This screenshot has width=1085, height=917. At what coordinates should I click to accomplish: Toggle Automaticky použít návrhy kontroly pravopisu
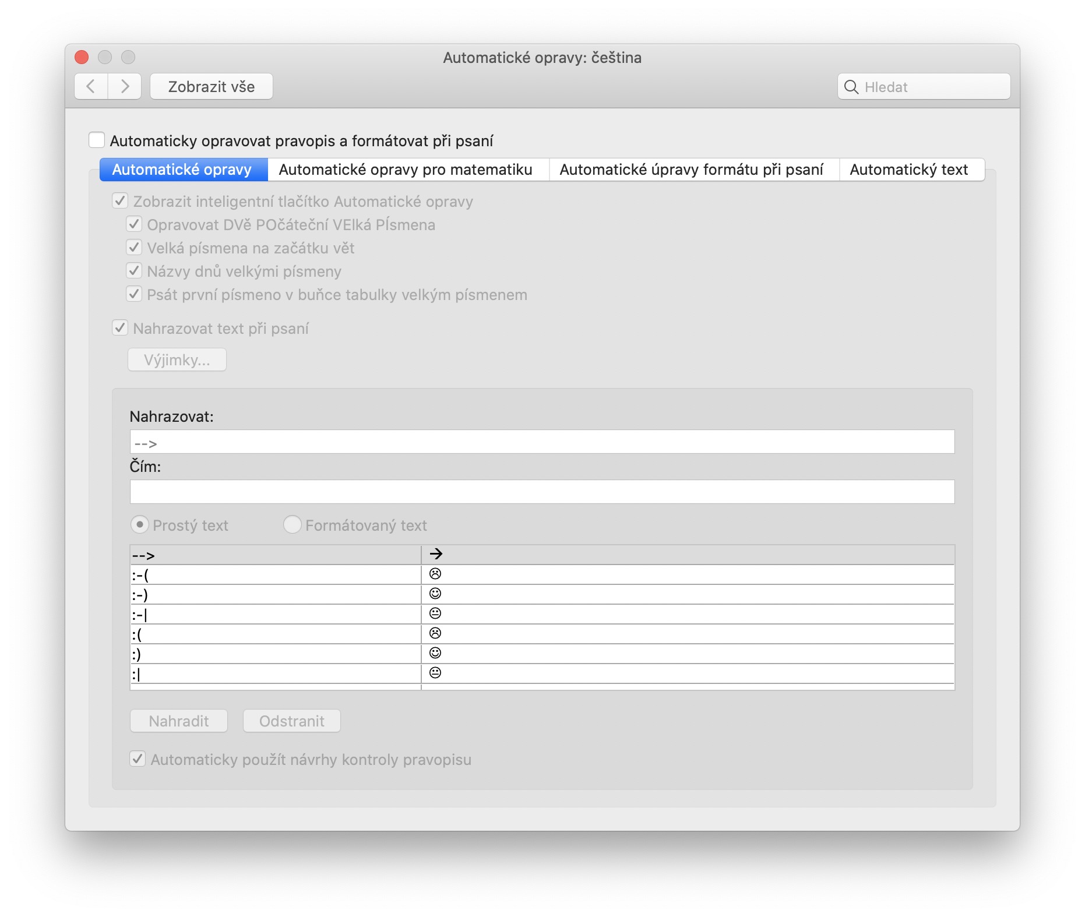[x=138, y=759]
